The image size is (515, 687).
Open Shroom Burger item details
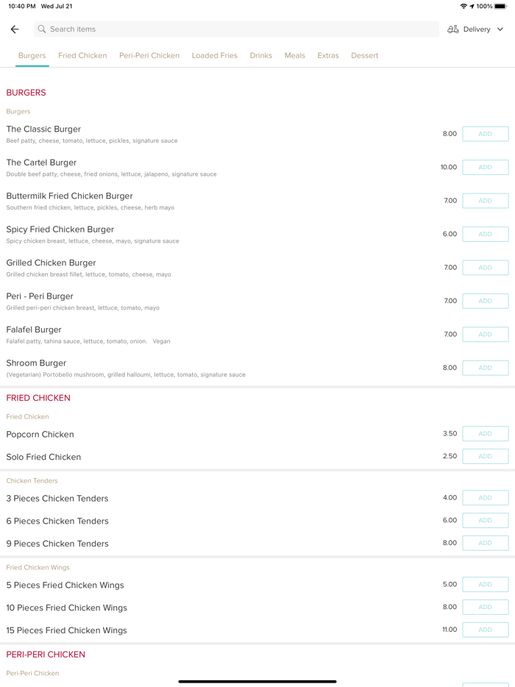(x=36, y=363)
